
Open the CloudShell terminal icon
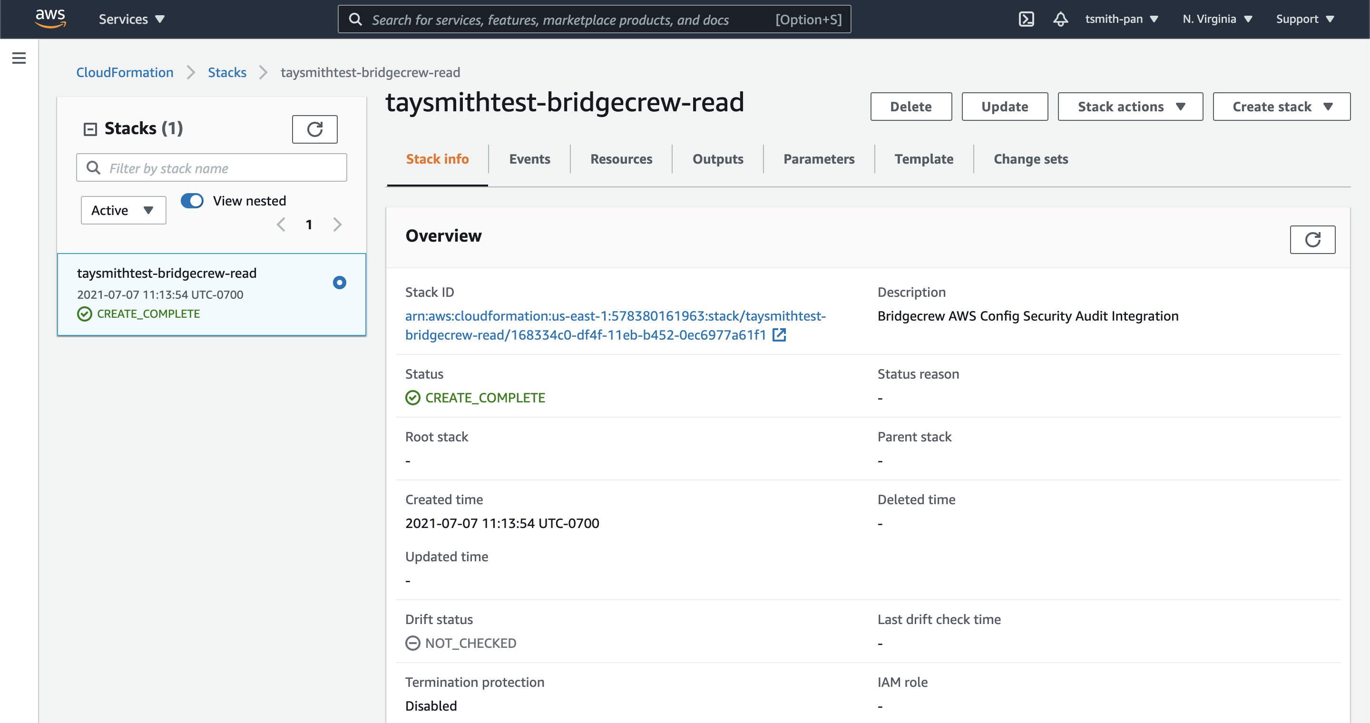[x=1026, y=19]
